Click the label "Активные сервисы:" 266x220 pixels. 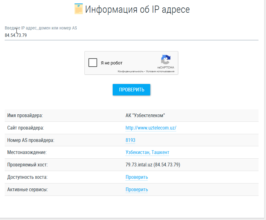[x=28, y=190]
